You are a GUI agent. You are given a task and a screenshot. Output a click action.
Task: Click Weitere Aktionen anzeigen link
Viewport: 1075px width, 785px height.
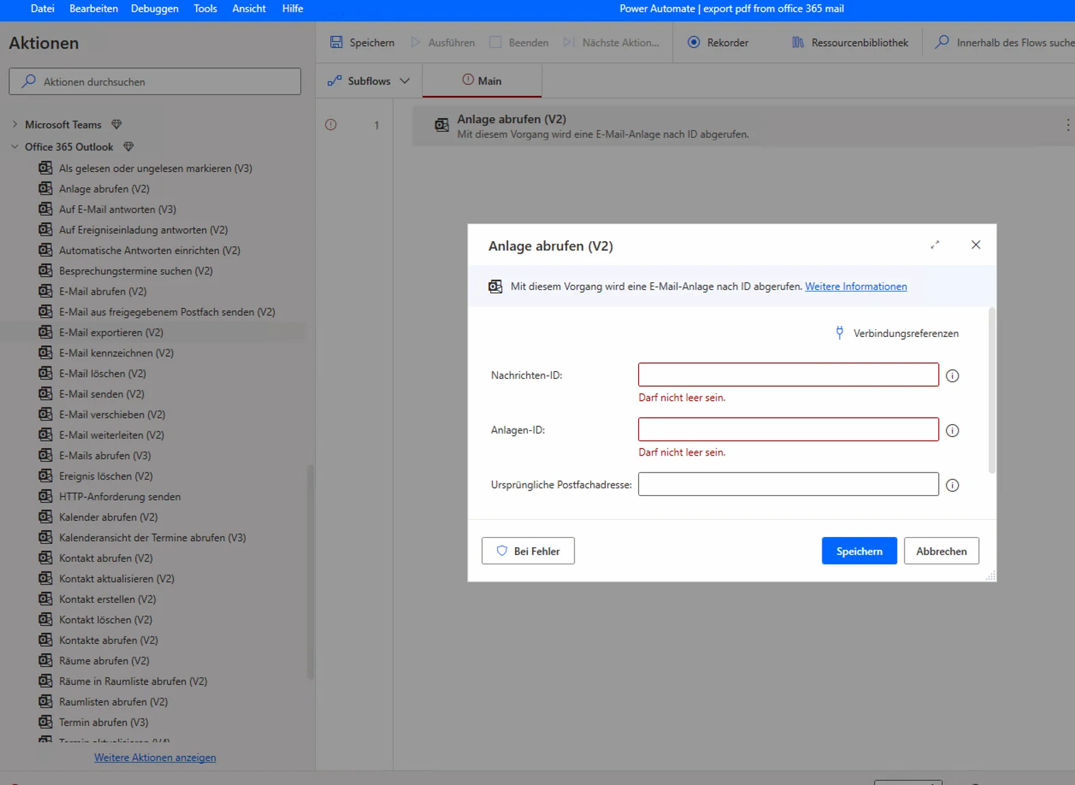click(155, 758)
